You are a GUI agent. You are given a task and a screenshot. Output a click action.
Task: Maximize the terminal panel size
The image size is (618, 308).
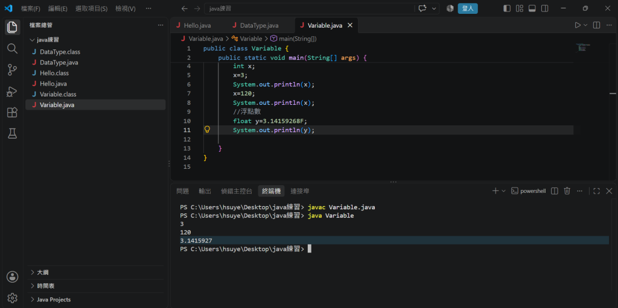click(596, 191)
